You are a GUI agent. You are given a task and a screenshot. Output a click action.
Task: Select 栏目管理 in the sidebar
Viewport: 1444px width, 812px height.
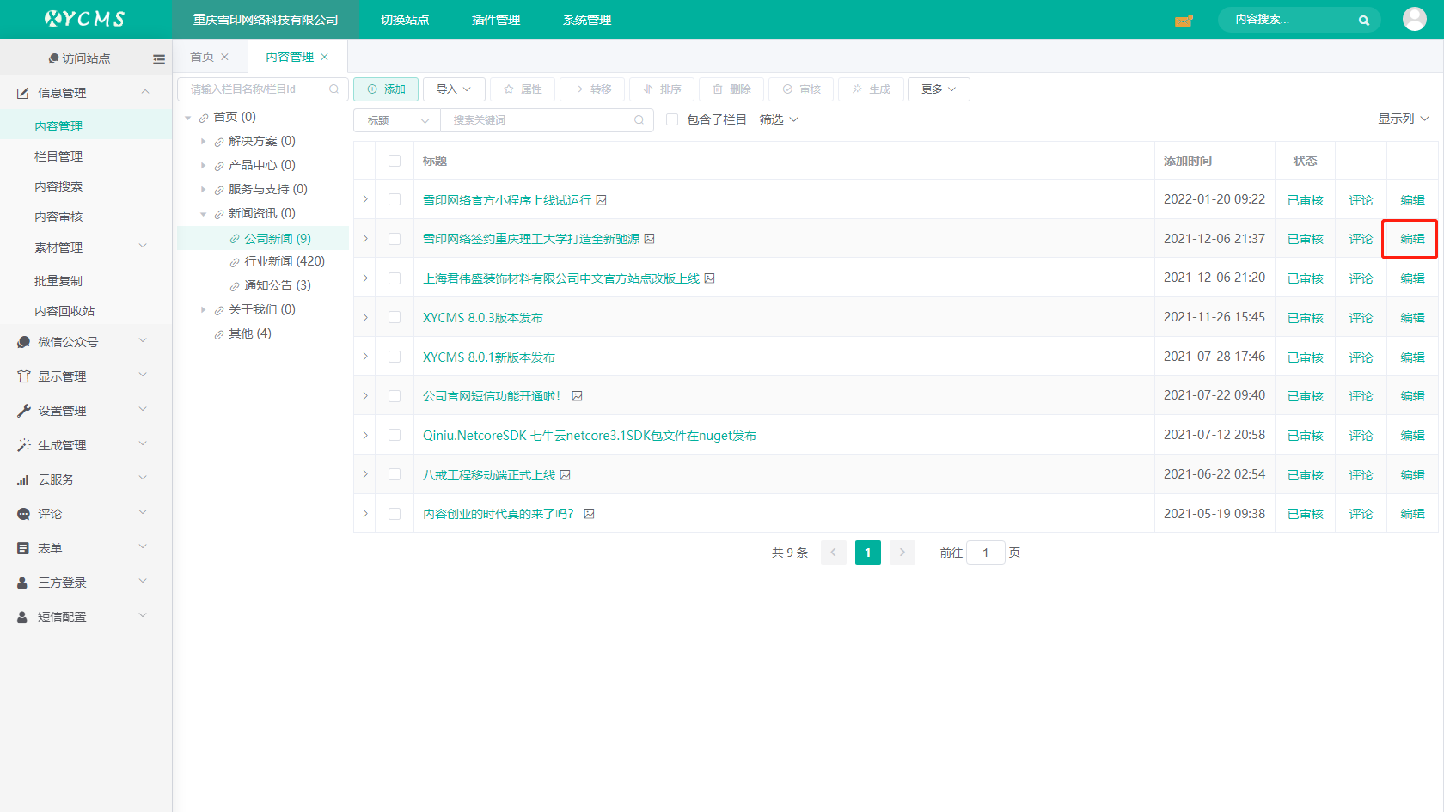[58, 156]
